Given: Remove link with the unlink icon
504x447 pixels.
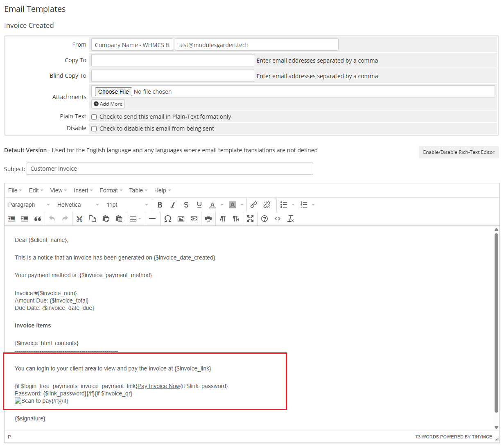Looking at the screenshot, I should point(267,205).
